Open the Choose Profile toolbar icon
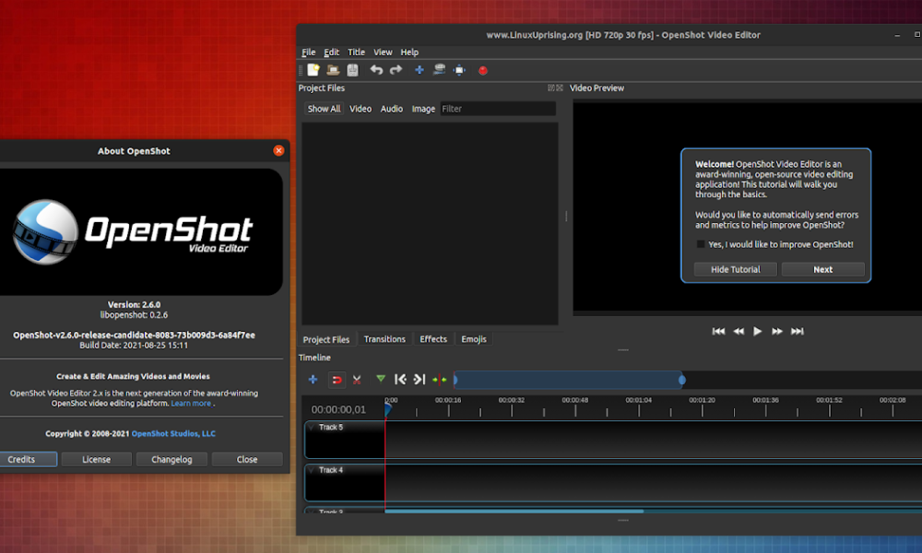Viewport: 922px width, 553px height. pos(439,70)
